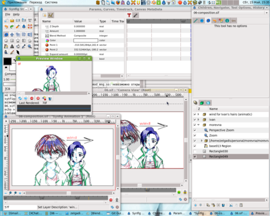This screenshot has height=216, width=270.
Task: Select the Rectangle049 layer row
Action: pyautogui.click(x=231, y=157)
